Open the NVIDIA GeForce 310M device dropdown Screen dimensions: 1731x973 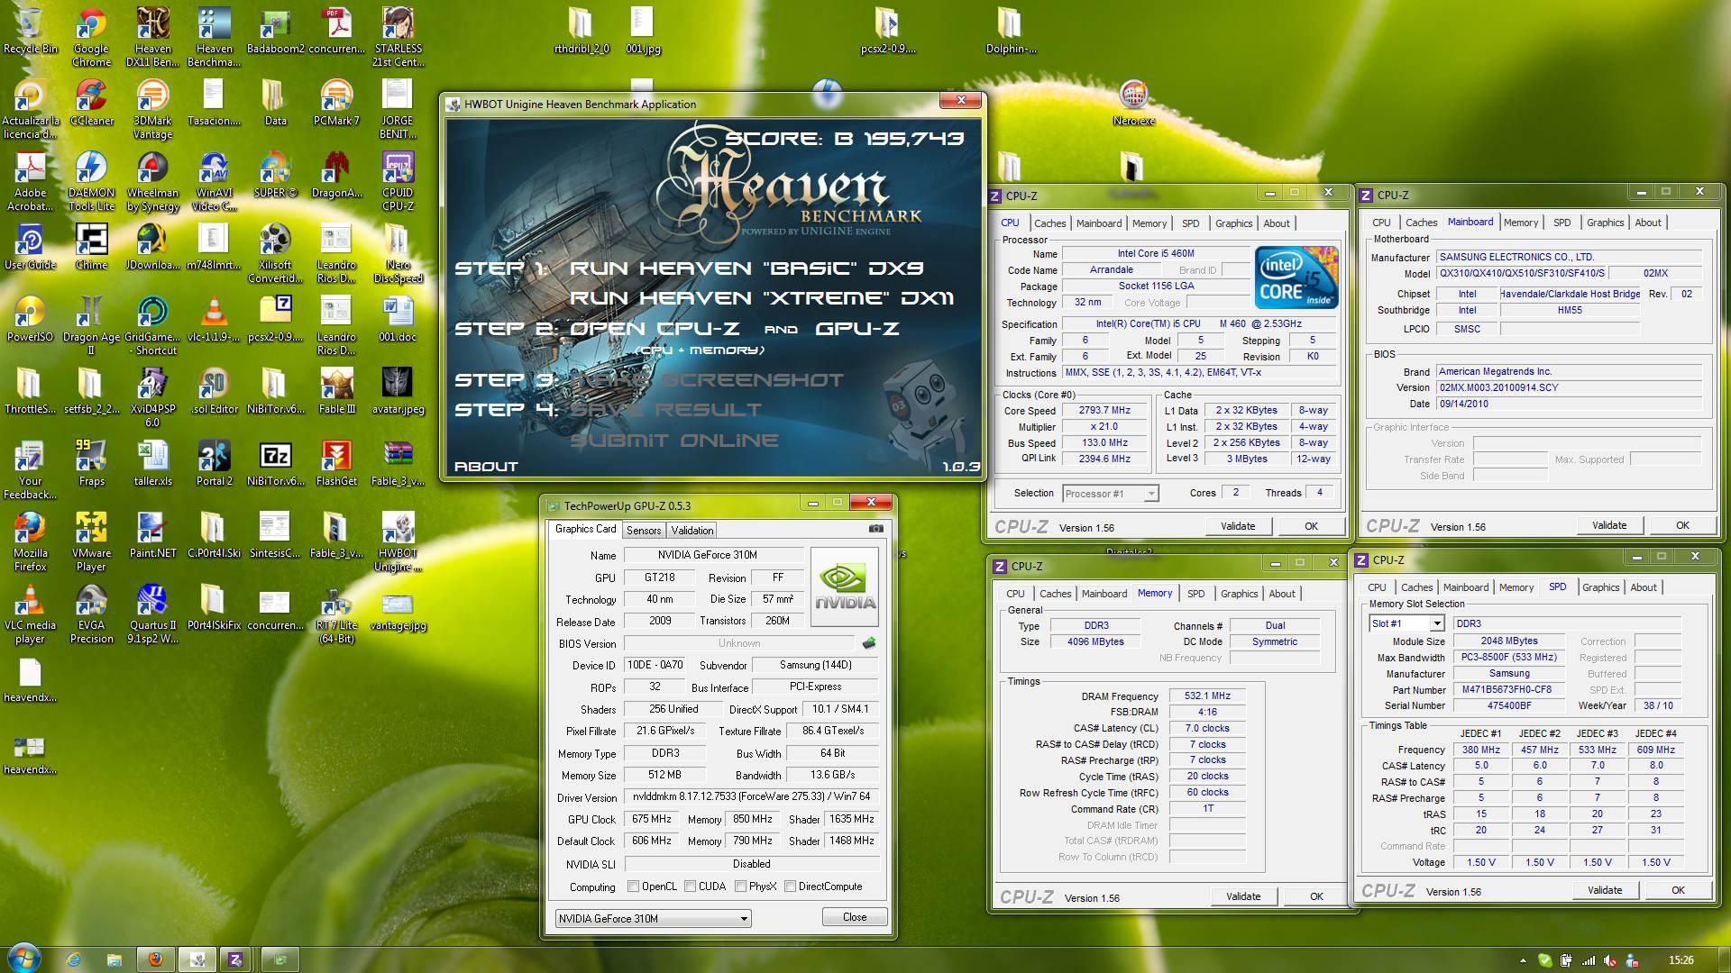pyautogui.click(x=654, y=919)
